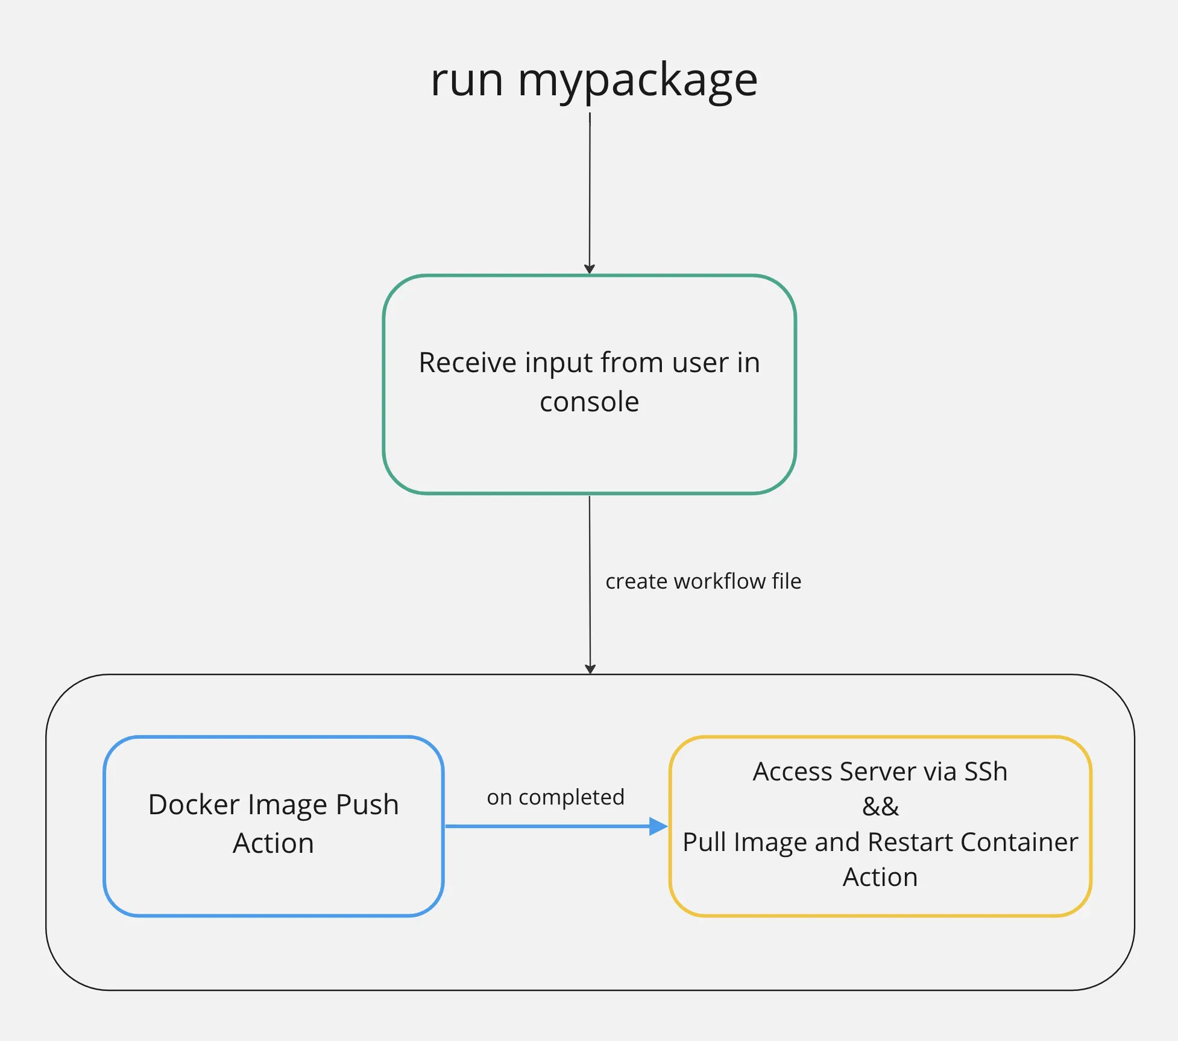Click the "Docker Image Push" text
Screen dimensions: 1178x1041
273,805
